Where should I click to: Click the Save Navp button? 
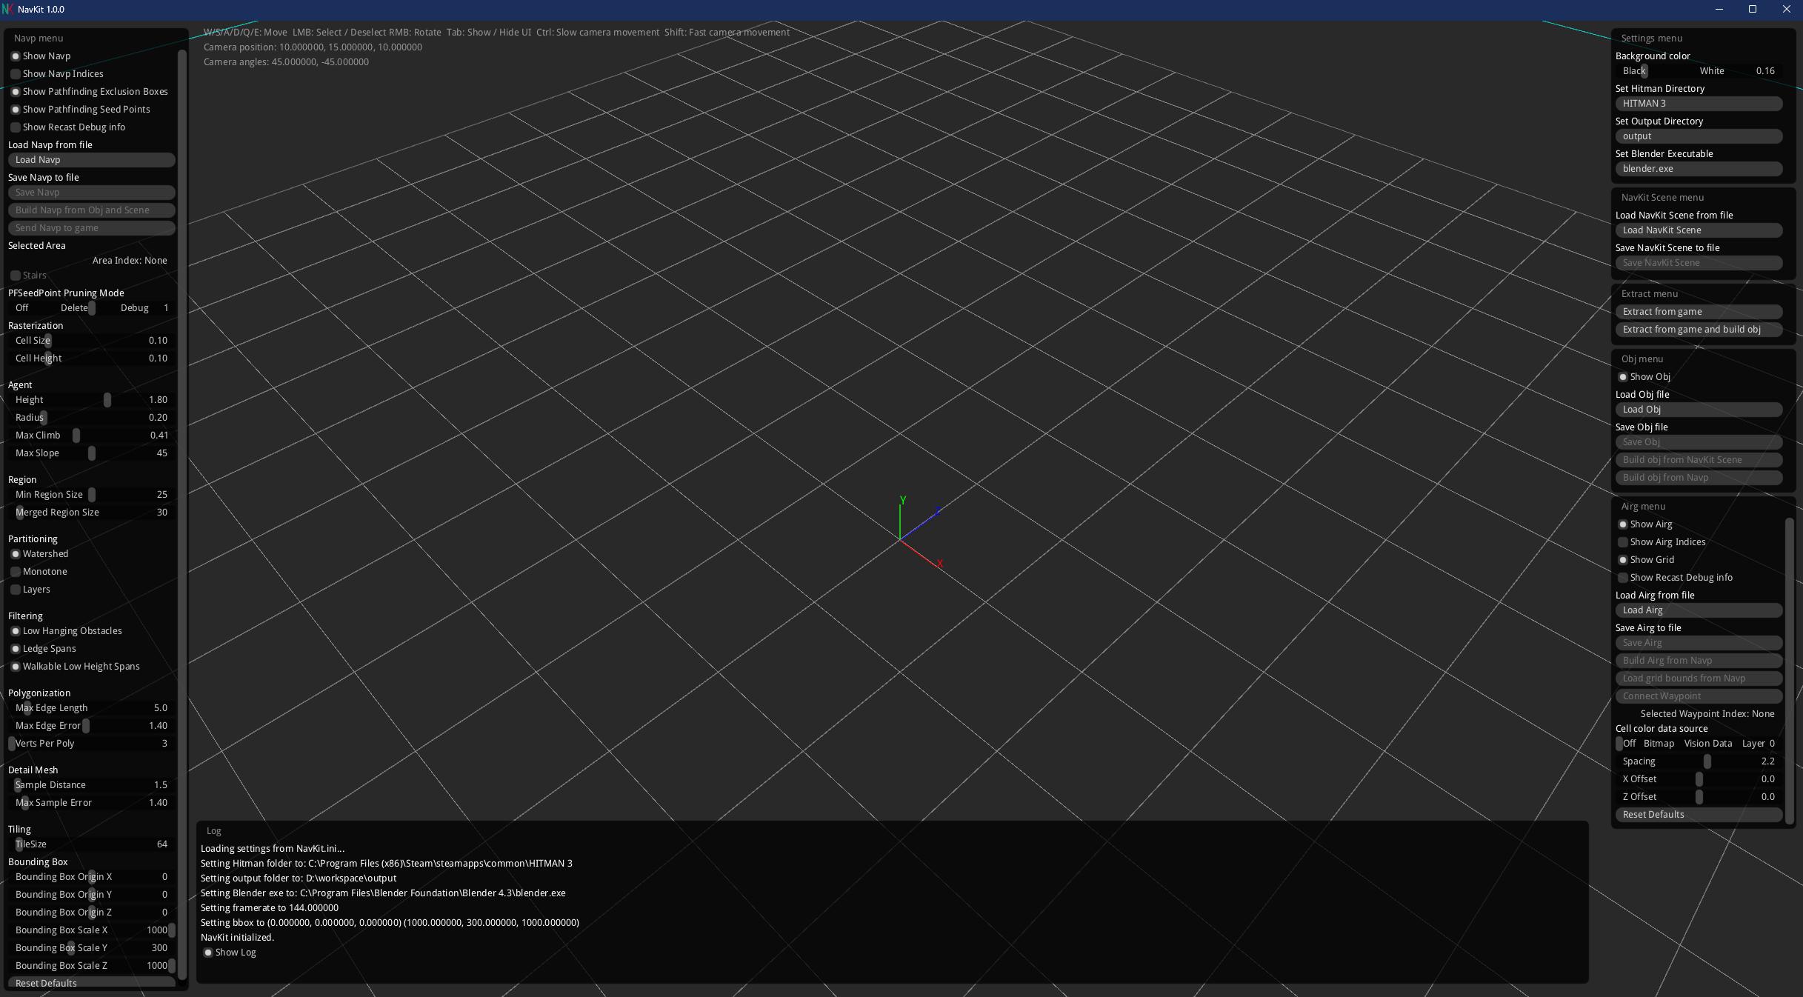click(92, 193)
